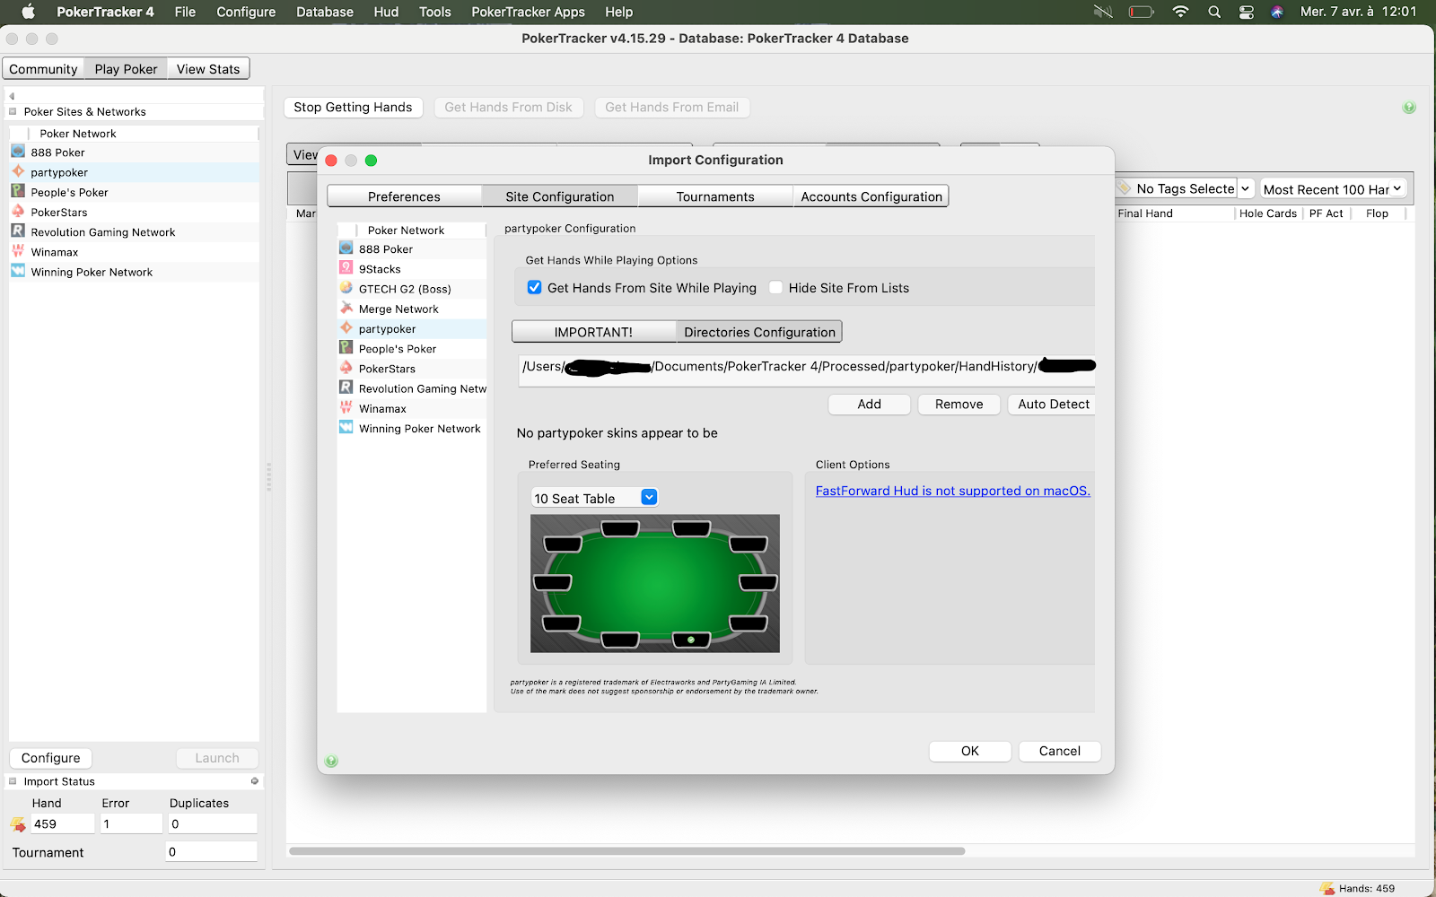Select the partypoker icon in the configuration list
Screen dimensions: 1436x897
click(346, 328)
